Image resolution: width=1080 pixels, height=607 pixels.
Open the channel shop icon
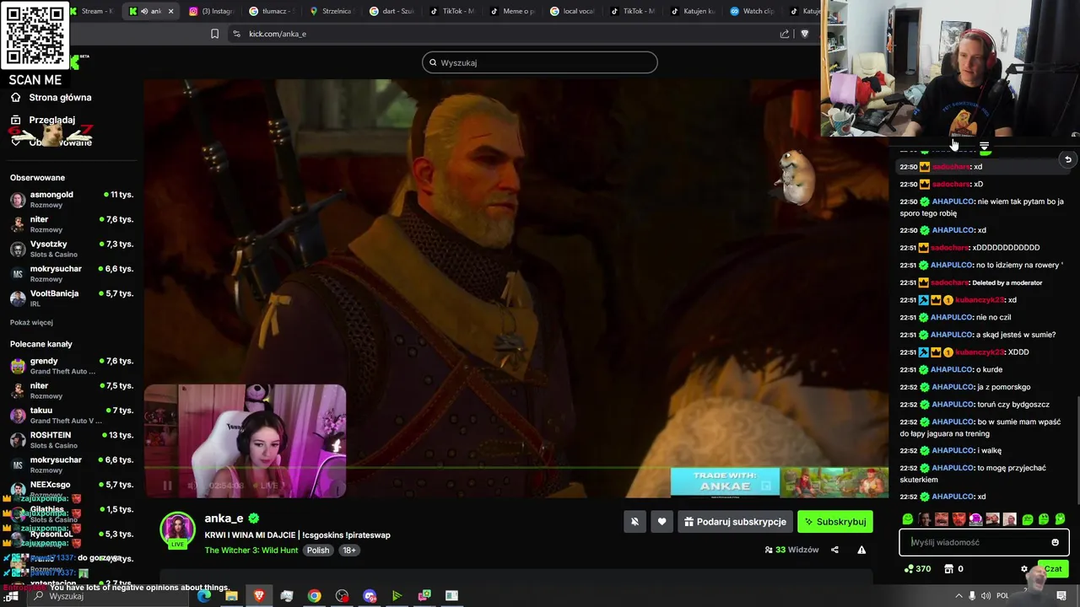pyautogui.click(x=948, y=569)
